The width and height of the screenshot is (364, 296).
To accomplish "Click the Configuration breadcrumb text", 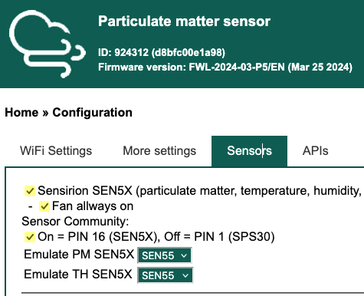I will point(92,113).
